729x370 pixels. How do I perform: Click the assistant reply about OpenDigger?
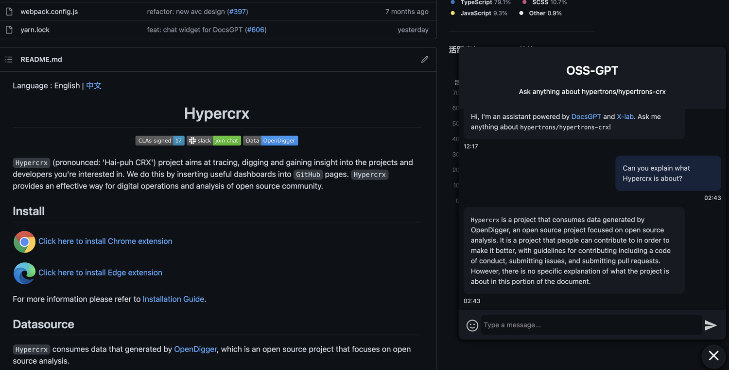point(574,250)
